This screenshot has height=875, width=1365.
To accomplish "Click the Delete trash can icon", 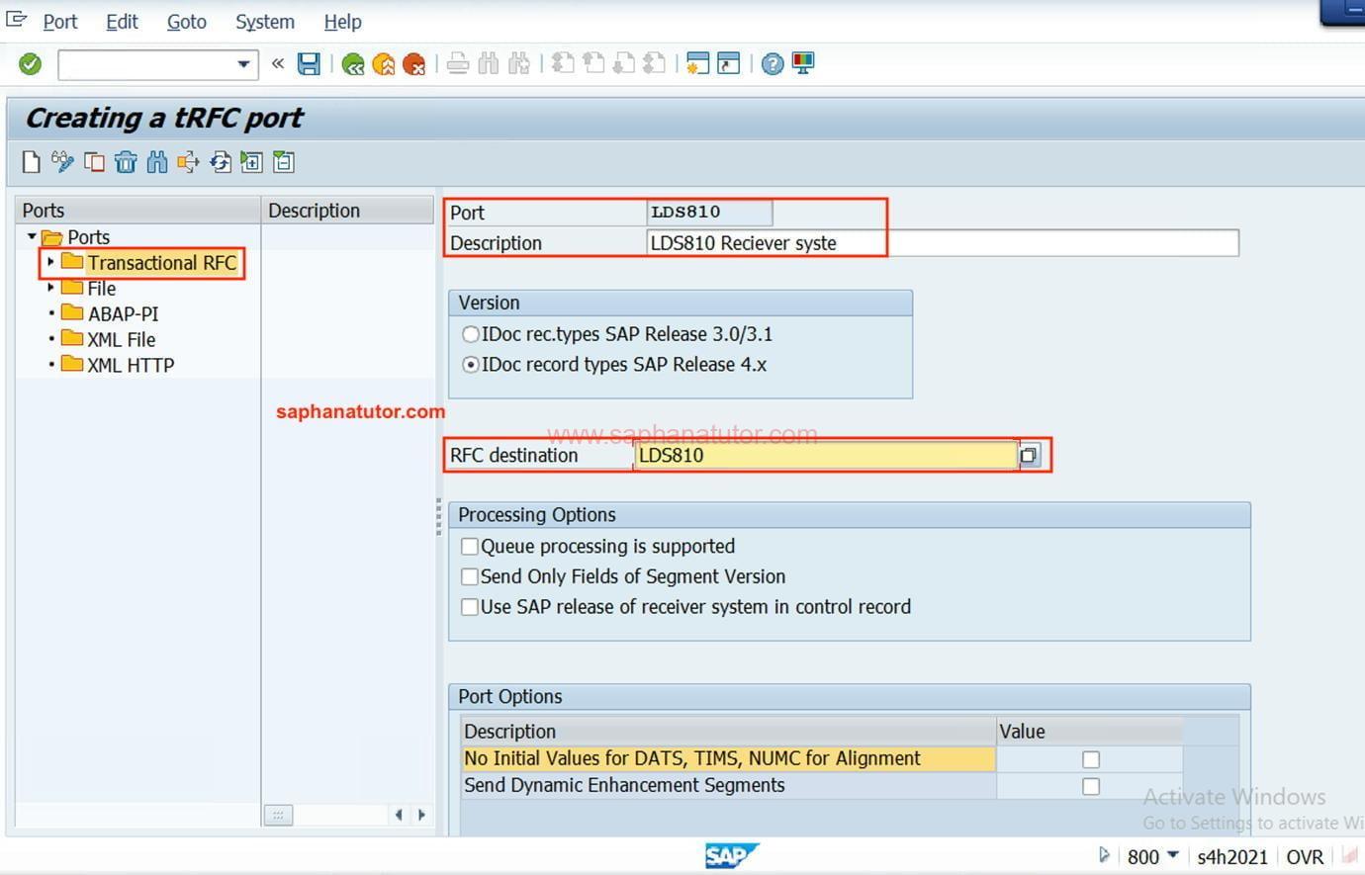I will pos(126,162).
